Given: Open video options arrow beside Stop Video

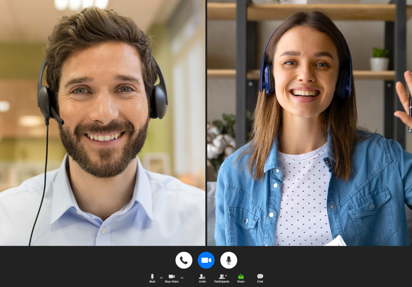Looking at the screenshot, I should coord(182,278).
